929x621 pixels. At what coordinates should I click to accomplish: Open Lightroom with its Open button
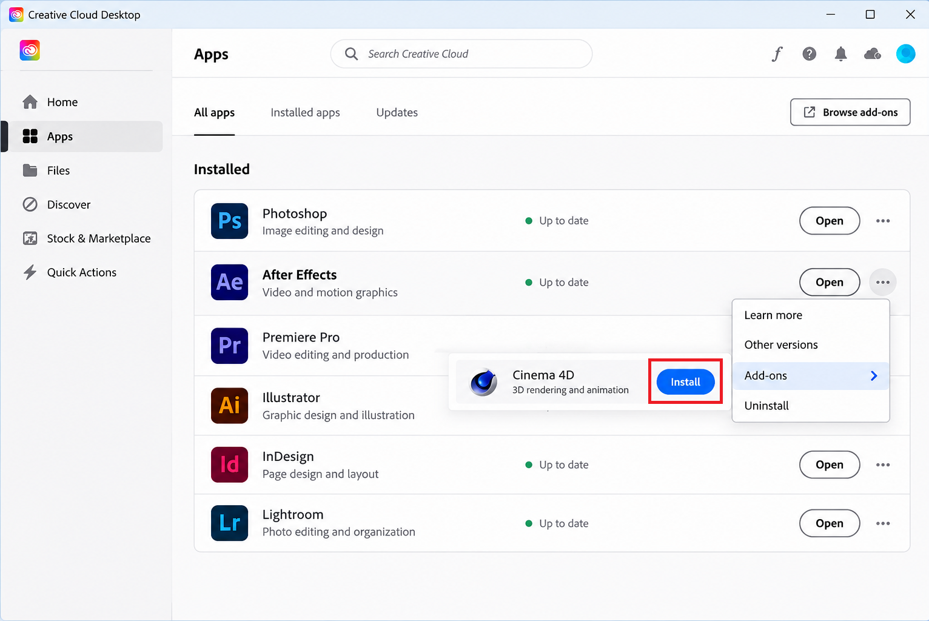tap(829, 523)
